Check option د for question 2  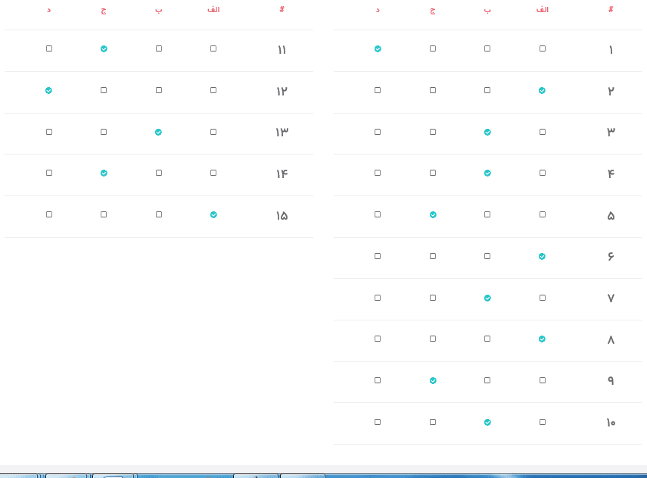(x=378, y=90)
